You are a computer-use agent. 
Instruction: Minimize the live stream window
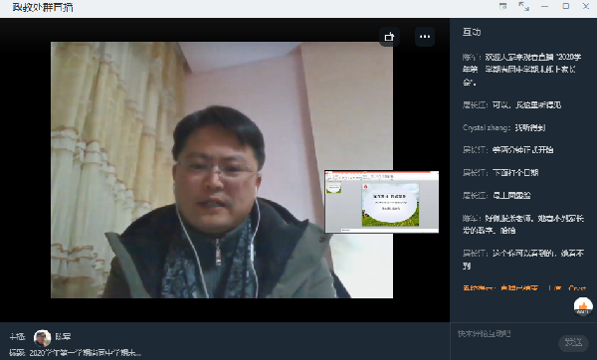pos(545,7)
